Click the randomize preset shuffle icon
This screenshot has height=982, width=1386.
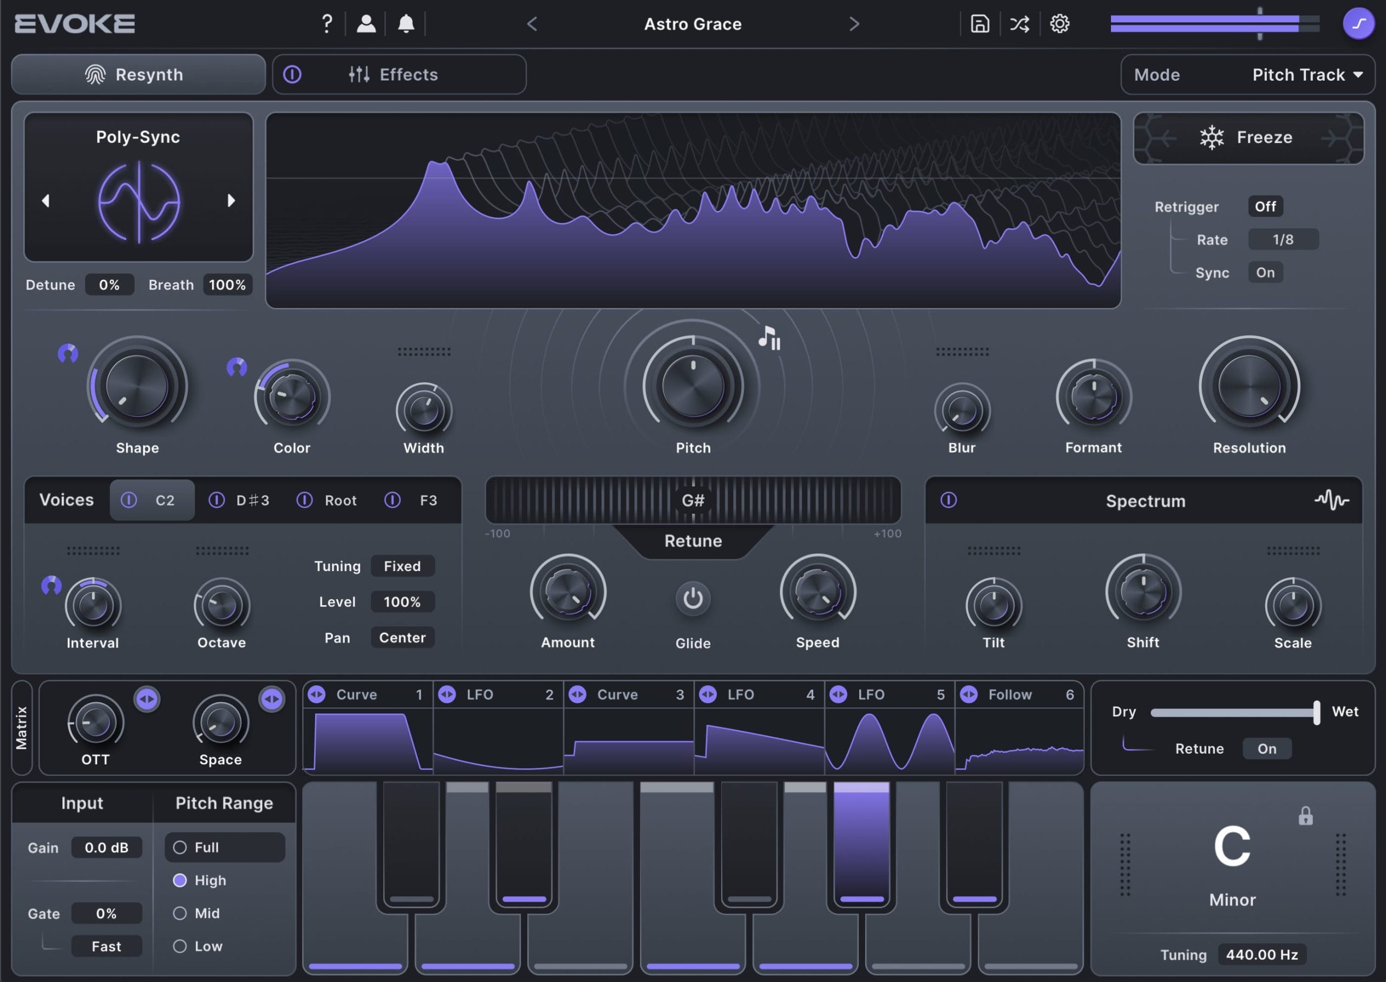coord(1019,24)
